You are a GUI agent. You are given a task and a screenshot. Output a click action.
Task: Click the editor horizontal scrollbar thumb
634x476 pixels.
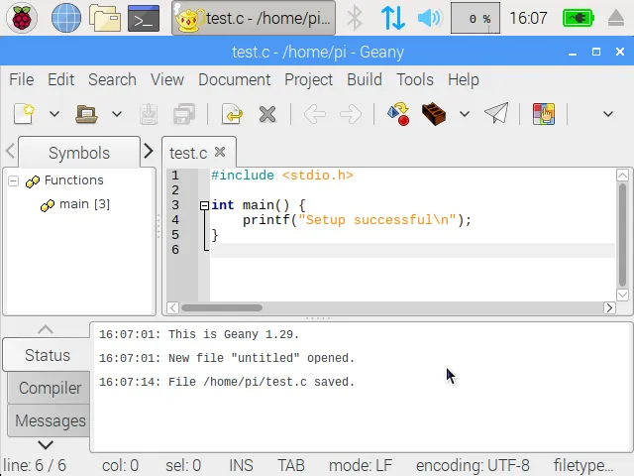click(x=222, y=308)
